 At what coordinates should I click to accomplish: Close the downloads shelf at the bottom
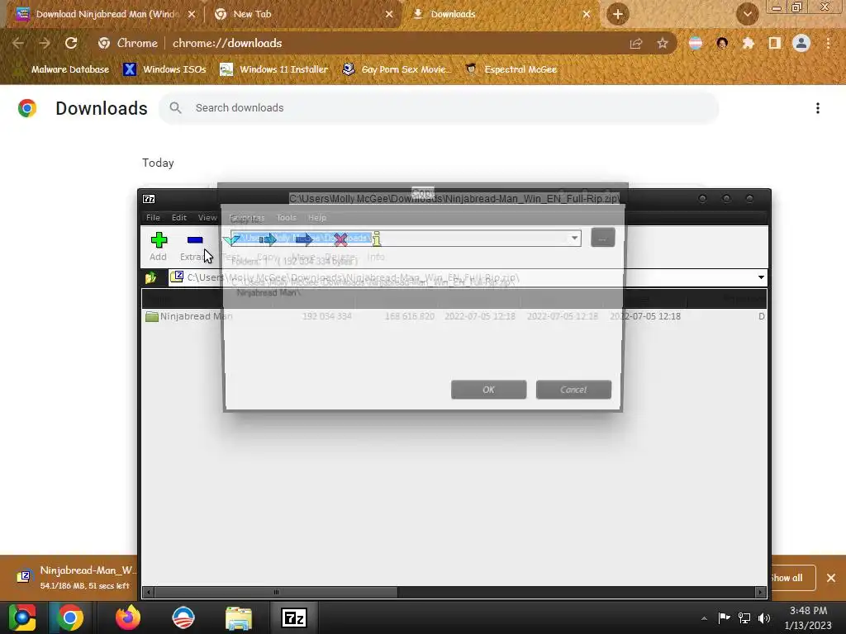tap(831, 578)
